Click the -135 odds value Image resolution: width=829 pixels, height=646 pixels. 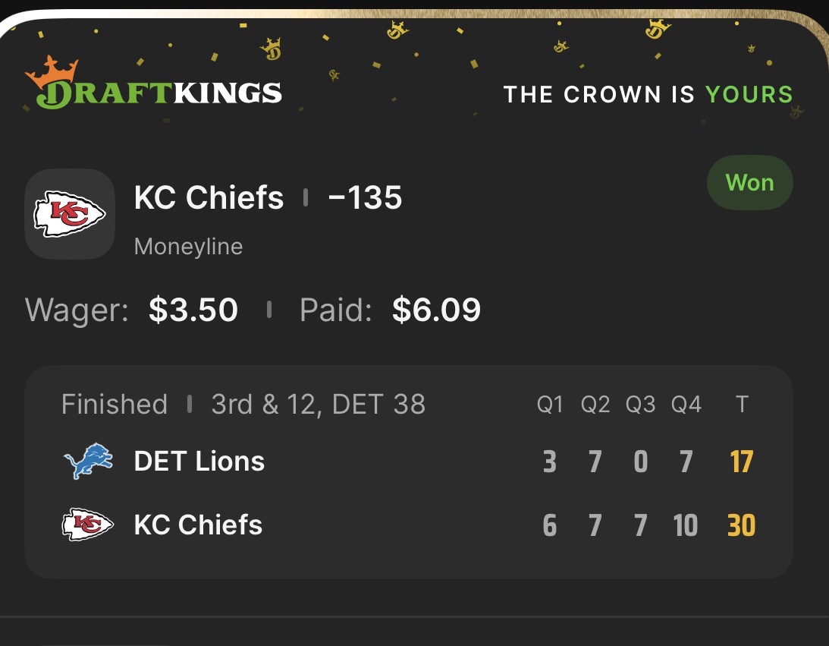point(365,198)
